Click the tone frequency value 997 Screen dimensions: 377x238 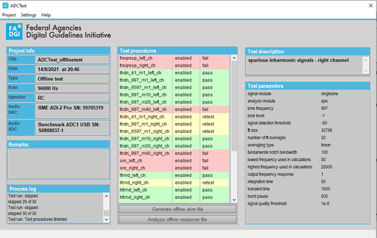[324, 108]
